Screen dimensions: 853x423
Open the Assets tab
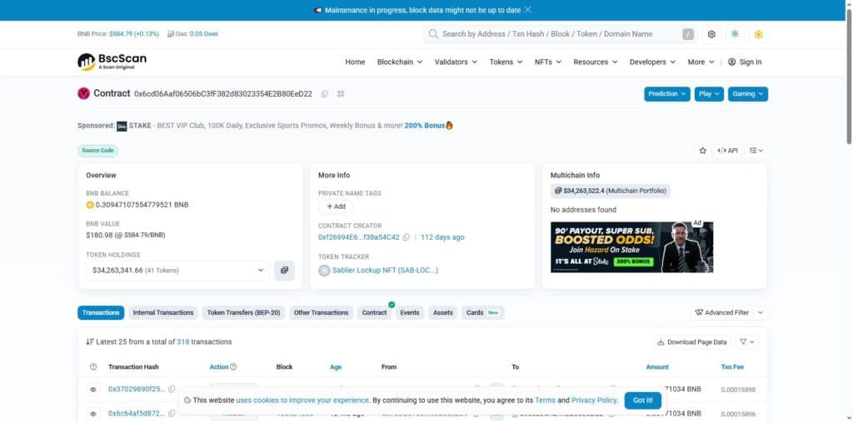pyautogui.click(x=443, y=312)
